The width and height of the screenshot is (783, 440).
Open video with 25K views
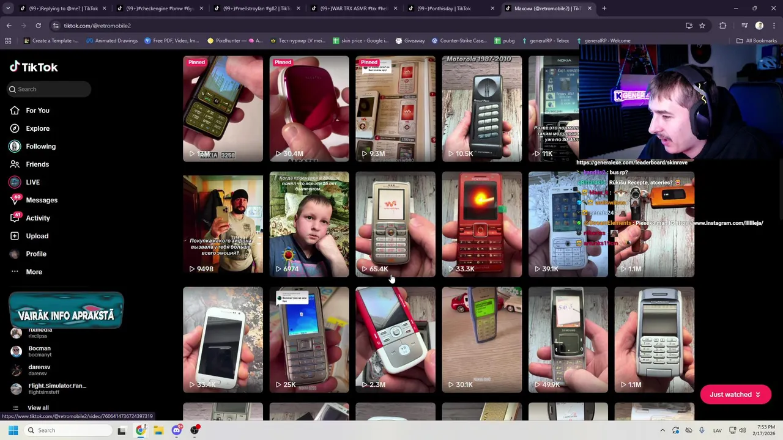coord(309,340)
